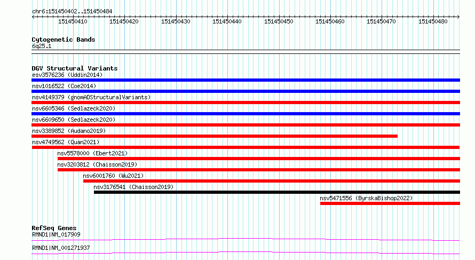Select the blue bar under nsv6605346
Viewport: 475px width, 260px height.
[246, 114]
